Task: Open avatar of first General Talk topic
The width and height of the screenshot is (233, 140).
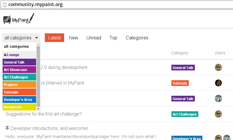Action: tap(218, 68)
